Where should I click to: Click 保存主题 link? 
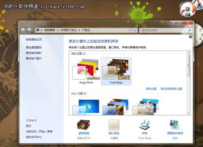coord(151,89)
